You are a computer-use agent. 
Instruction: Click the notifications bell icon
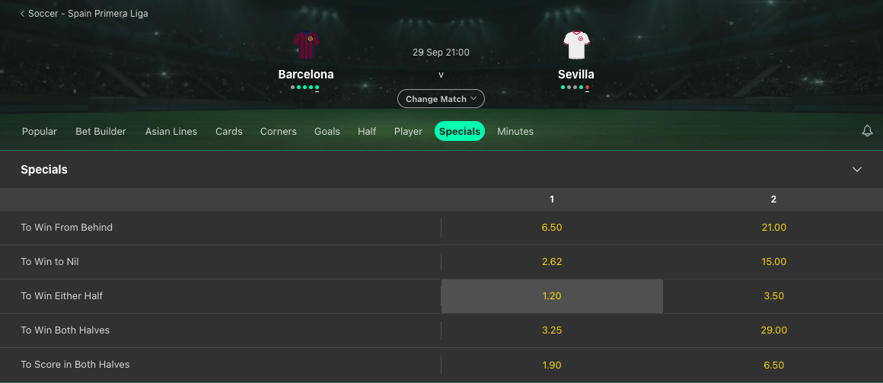point(867,131)
